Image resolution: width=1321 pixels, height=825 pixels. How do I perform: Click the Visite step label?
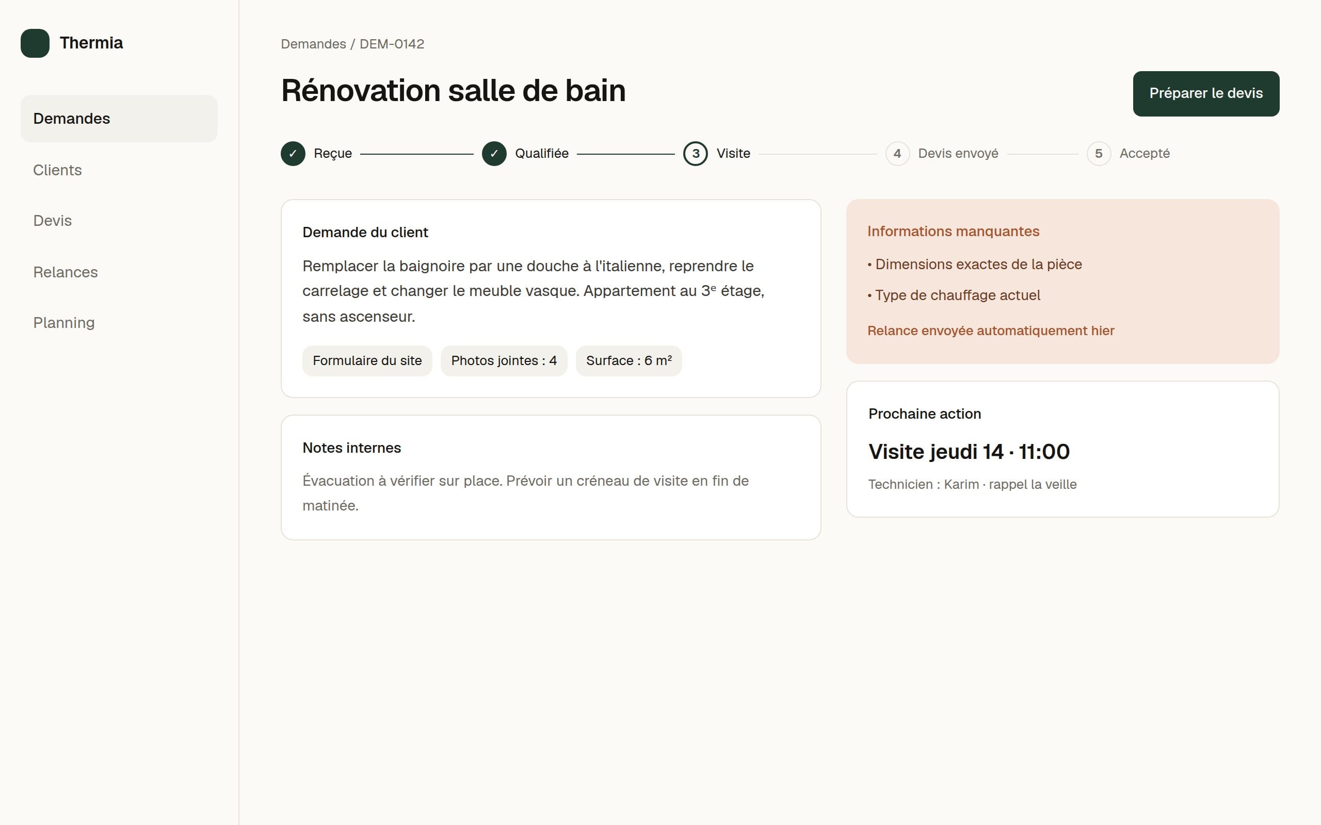coord(733,154)
